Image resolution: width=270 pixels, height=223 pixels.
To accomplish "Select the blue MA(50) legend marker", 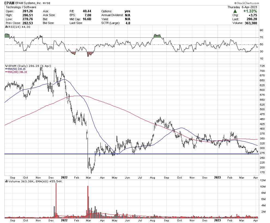I will coord(6,69).
